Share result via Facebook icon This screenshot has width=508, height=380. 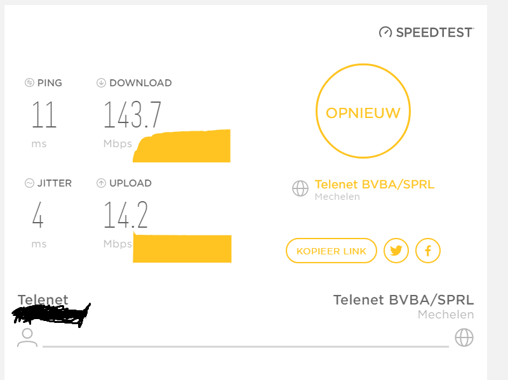coord(428,251)
